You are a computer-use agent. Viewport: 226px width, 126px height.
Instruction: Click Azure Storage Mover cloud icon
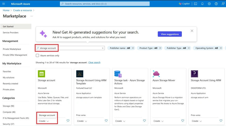coord(156,74)
